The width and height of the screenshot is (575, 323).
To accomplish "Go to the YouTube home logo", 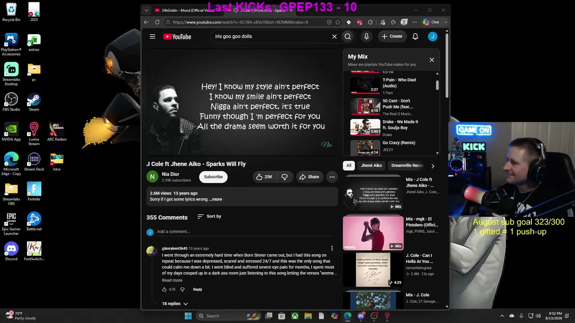I will [x=177, y=36].
